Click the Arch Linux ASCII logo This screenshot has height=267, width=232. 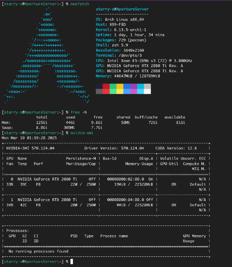click(47, 55)
